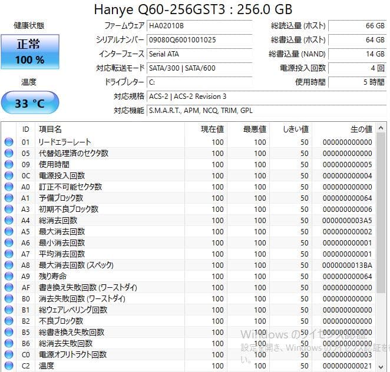Click the status orb for row 09 使用時間

pyautogui.click(x=9, y=164)
